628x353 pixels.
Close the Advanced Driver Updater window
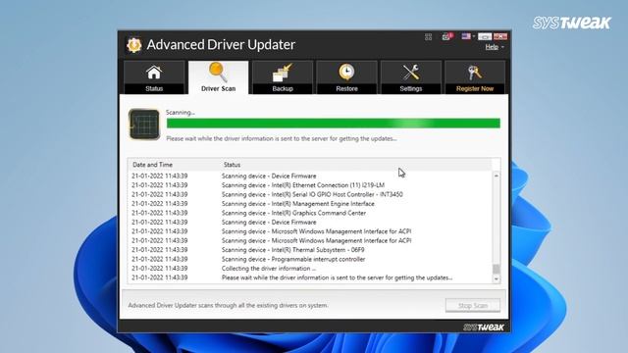[500, 37]
